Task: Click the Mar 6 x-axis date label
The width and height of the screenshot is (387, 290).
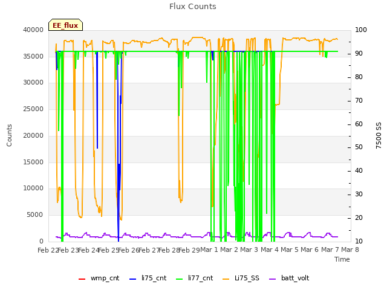Action: tap(310, 250)
